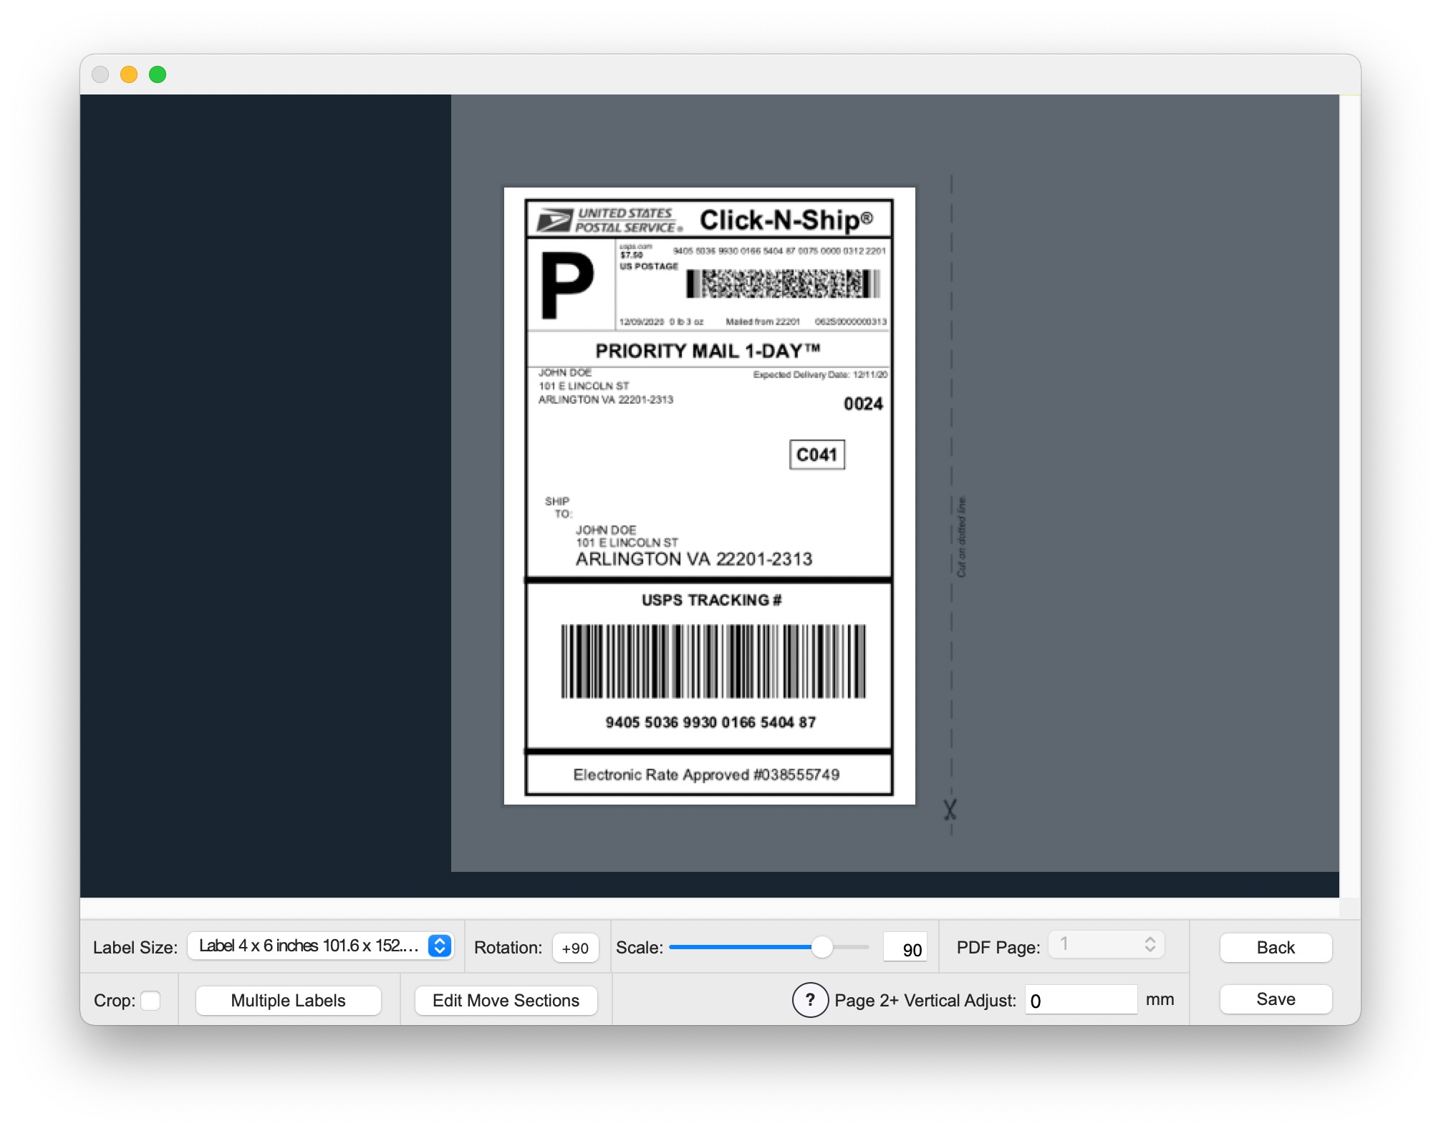Click the yellow minimize window button

[129, 74]
